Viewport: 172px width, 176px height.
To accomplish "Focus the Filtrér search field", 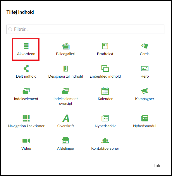I will click(x=85, y=29).
